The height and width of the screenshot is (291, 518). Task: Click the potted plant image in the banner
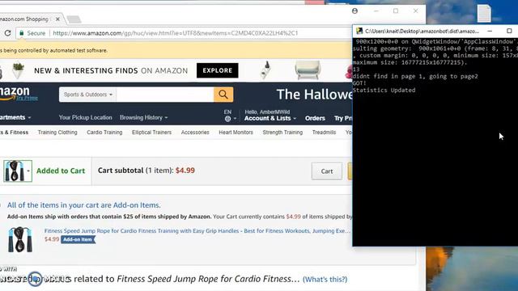pyautogui.click(x=18, y=70)
